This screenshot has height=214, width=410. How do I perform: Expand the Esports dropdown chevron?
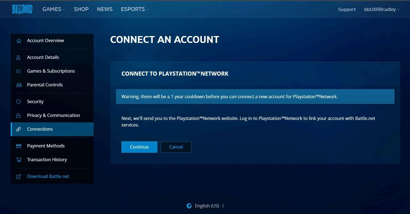coord(147,10)
